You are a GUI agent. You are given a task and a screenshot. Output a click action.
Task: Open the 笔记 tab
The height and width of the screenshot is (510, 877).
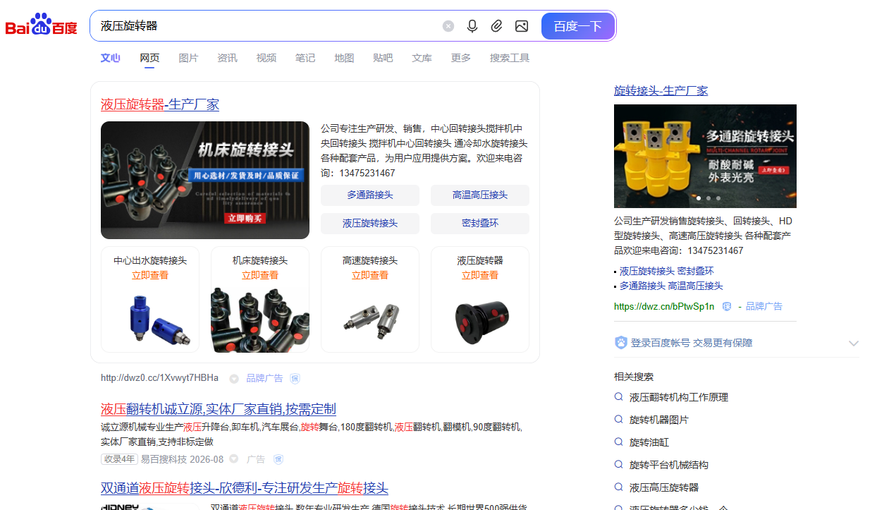pyautogui.click(x=305, y=58)
